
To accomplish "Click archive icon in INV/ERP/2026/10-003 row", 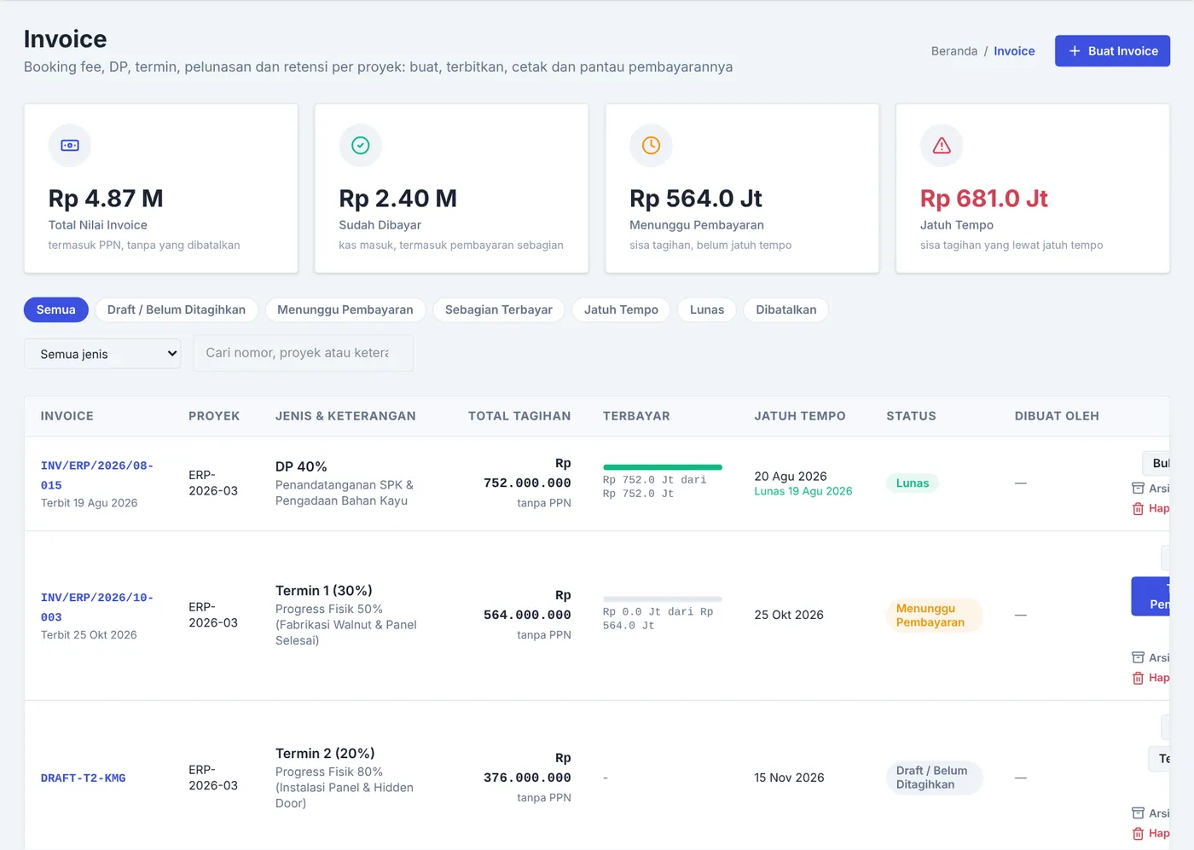I will tap(1138, 658).
